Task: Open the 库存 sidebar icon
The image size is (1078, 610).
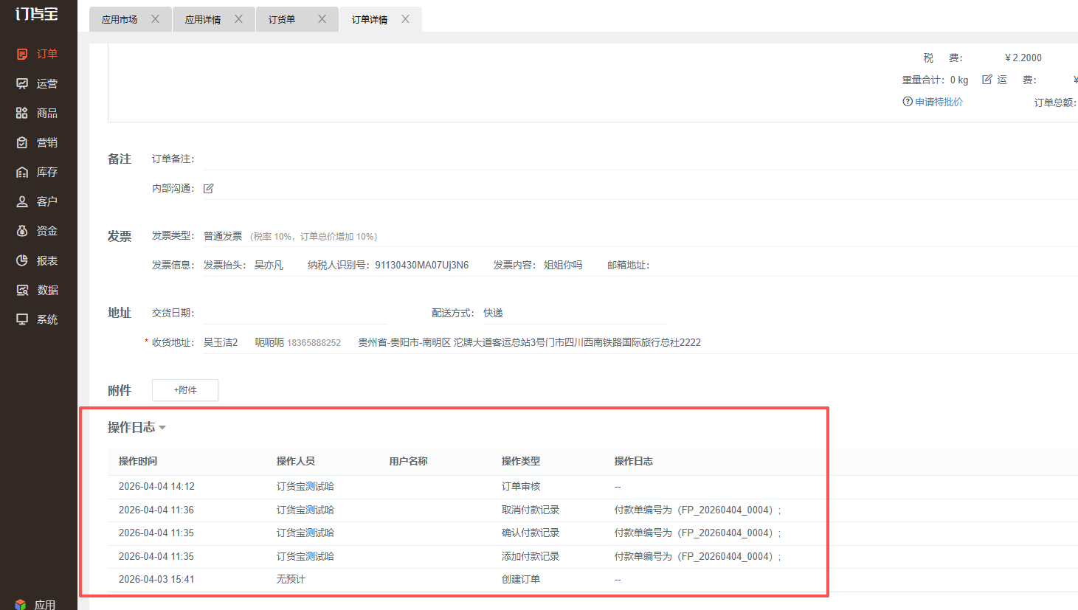Action: (x=22, y=172)
